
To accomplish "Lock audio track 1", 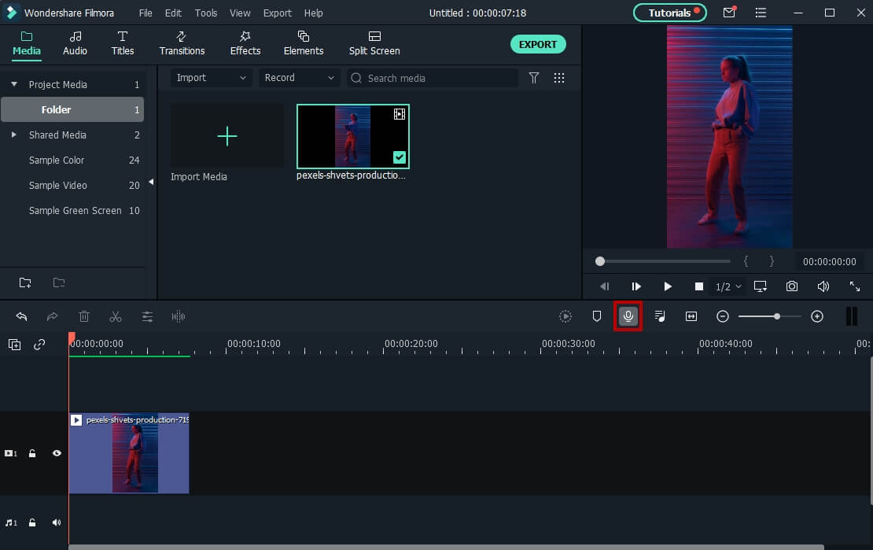I will click(32, 522).
